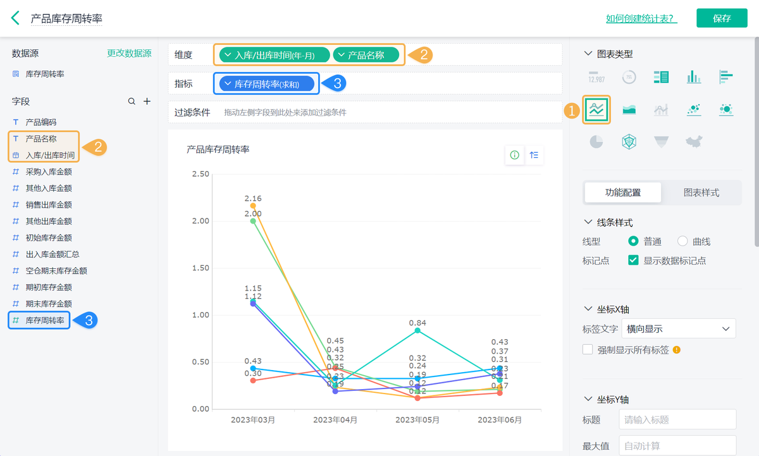Open the chart sort icon
Image resolution: width=759 pixels, height=456 pixels.
(534, 155)
